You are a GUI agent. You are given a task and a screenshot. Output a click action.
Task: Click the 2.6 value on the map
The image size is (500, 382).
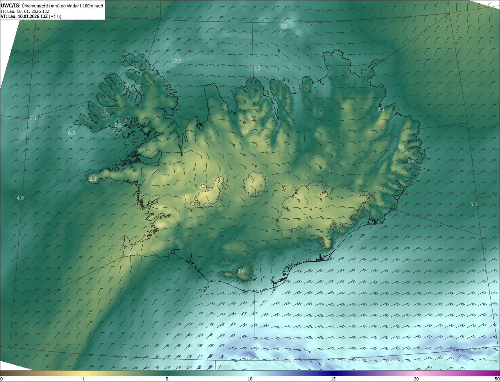tap(93, 179)
